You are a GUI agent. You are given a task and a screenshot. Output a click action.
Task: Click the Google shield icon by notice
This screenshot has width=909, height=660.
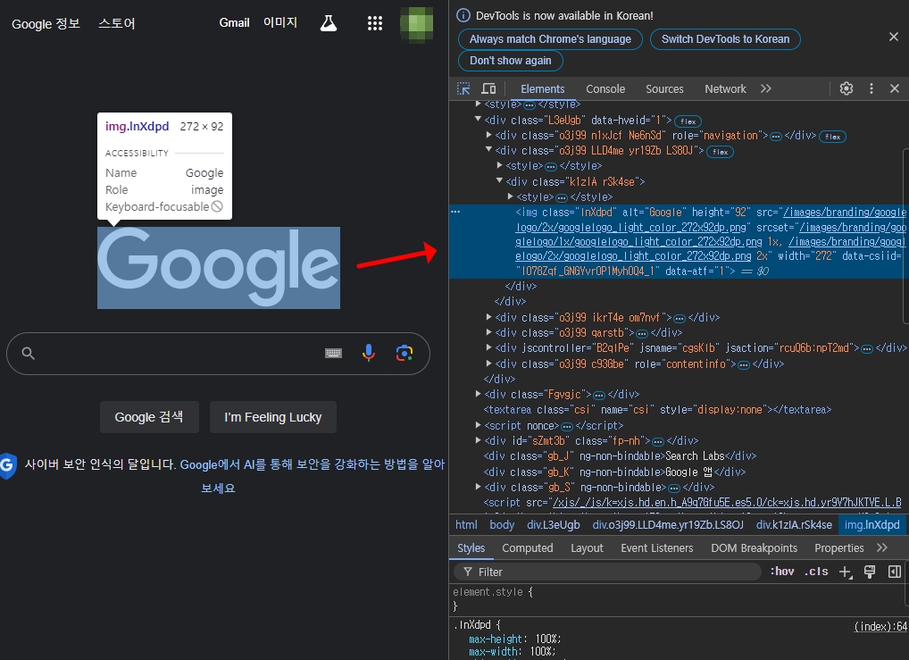point(7,465)
